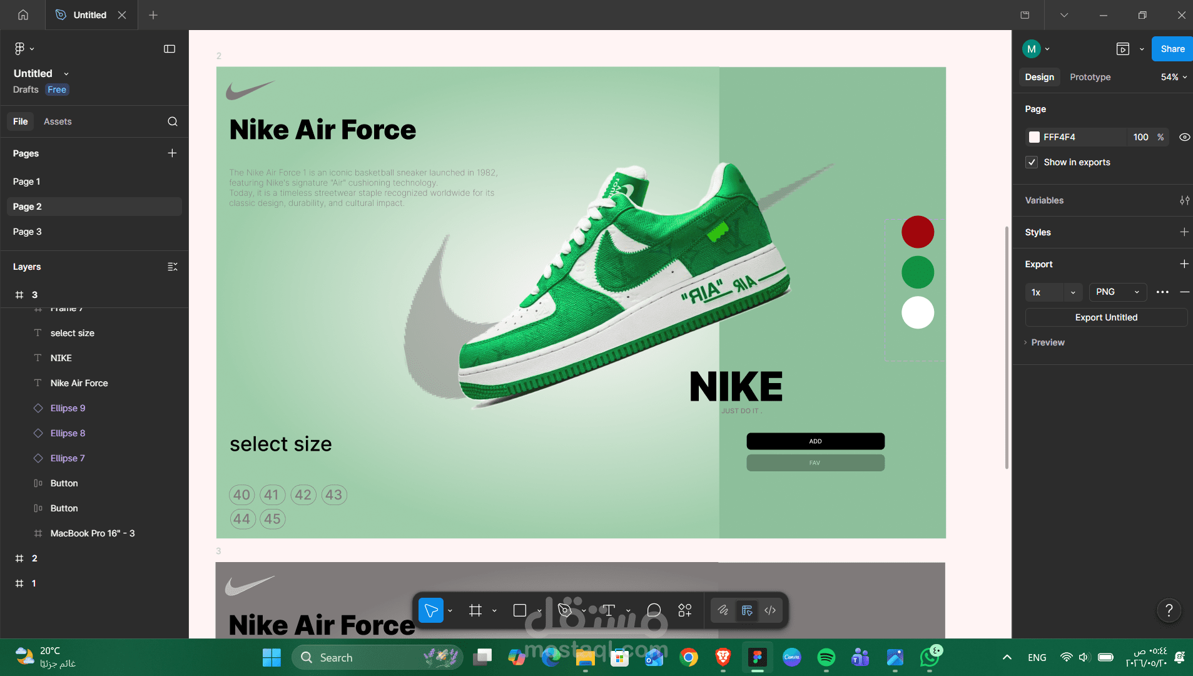Toggle page background color visibility
This screenshot has width=1193, height=676.
[x=1184, y=137]
